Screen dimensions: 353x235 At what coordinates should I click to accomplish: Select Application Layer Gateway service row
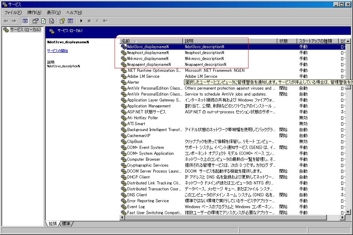[x=232, y=100]
